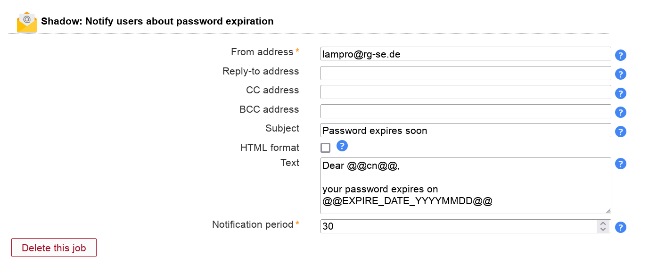
Task: Open help for Reply-to address
Action: [x=621, y=74]
